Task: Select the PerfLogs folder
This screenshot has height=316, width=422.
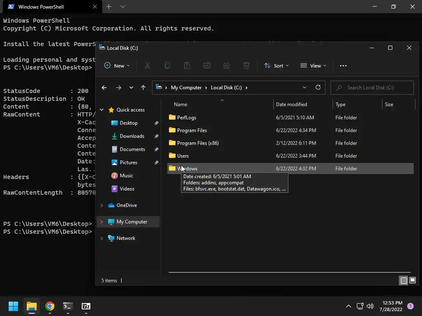Action: (x=291, y=117)
